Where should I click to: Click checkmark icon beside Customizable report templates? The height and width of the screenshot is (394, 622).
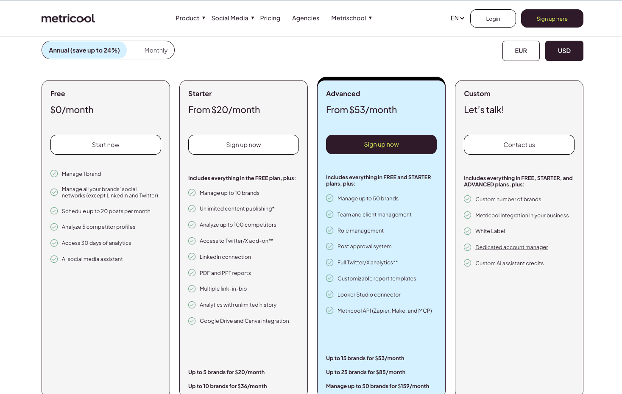click(330, 278)
